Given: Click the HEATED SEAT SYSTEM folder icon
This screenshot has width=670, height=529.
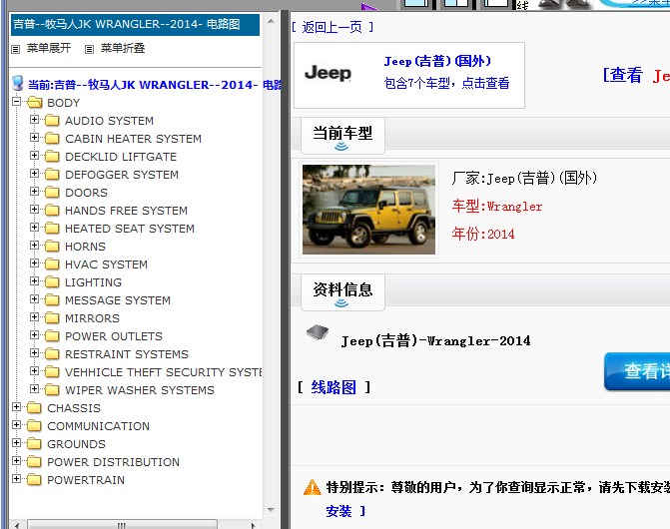Looking at the screenshot, I should (x=52, y=228).
